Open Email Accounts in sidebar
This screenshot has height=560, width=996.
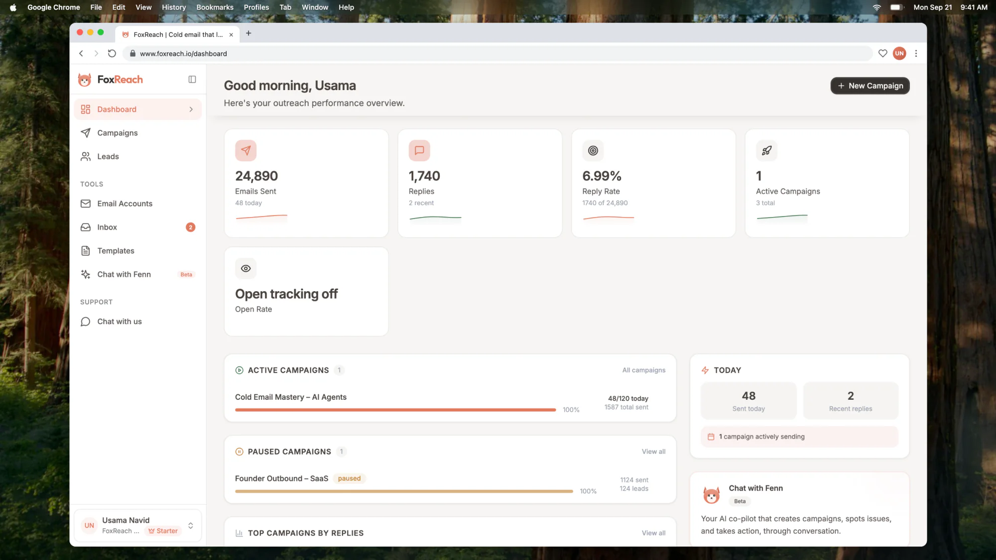click(138, 204)
